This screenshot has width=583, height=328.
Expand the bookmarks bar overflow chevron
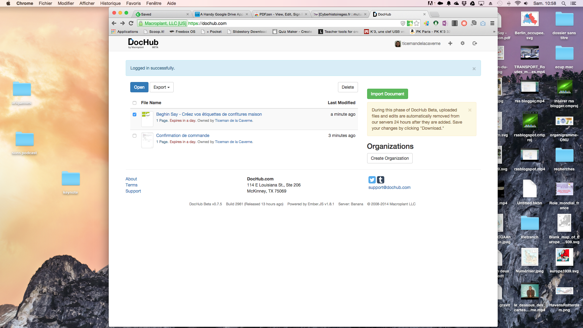click(x=494, y=32)
